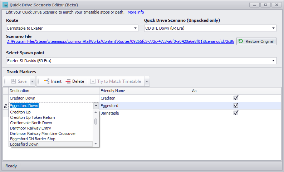Open the Try to Match Timetable dropdown arrow
Viewport: 284px width, 172px height.
147,81
